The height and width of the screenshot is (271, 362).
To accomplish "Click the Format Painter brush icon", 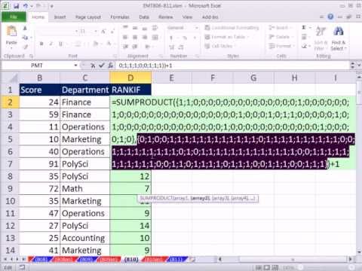I will point(25,47).
